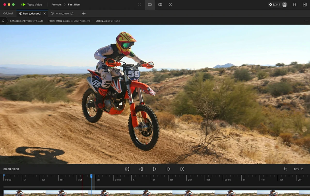Play the video preview
This screenshot has height=196, width=310.
pos(155,169)
